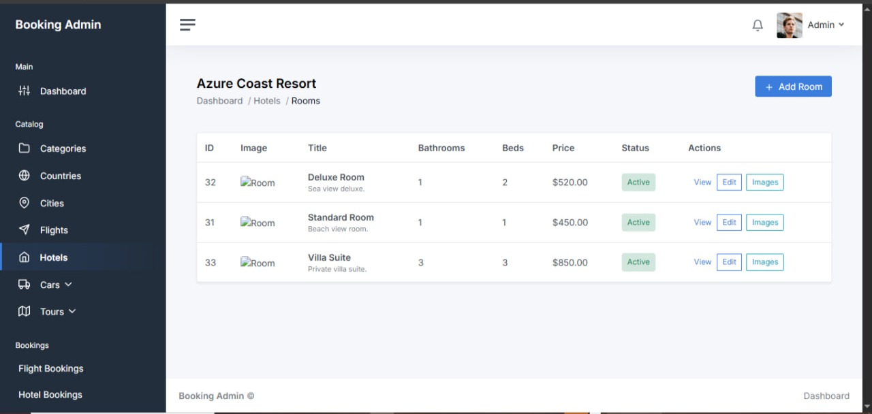Click the Cities location pin icon
872x414 pixels.
click(x=25, y=203)
